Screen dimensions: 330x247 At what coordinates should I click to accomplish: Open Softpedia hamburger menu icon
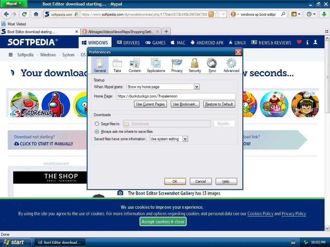[11, 55]
